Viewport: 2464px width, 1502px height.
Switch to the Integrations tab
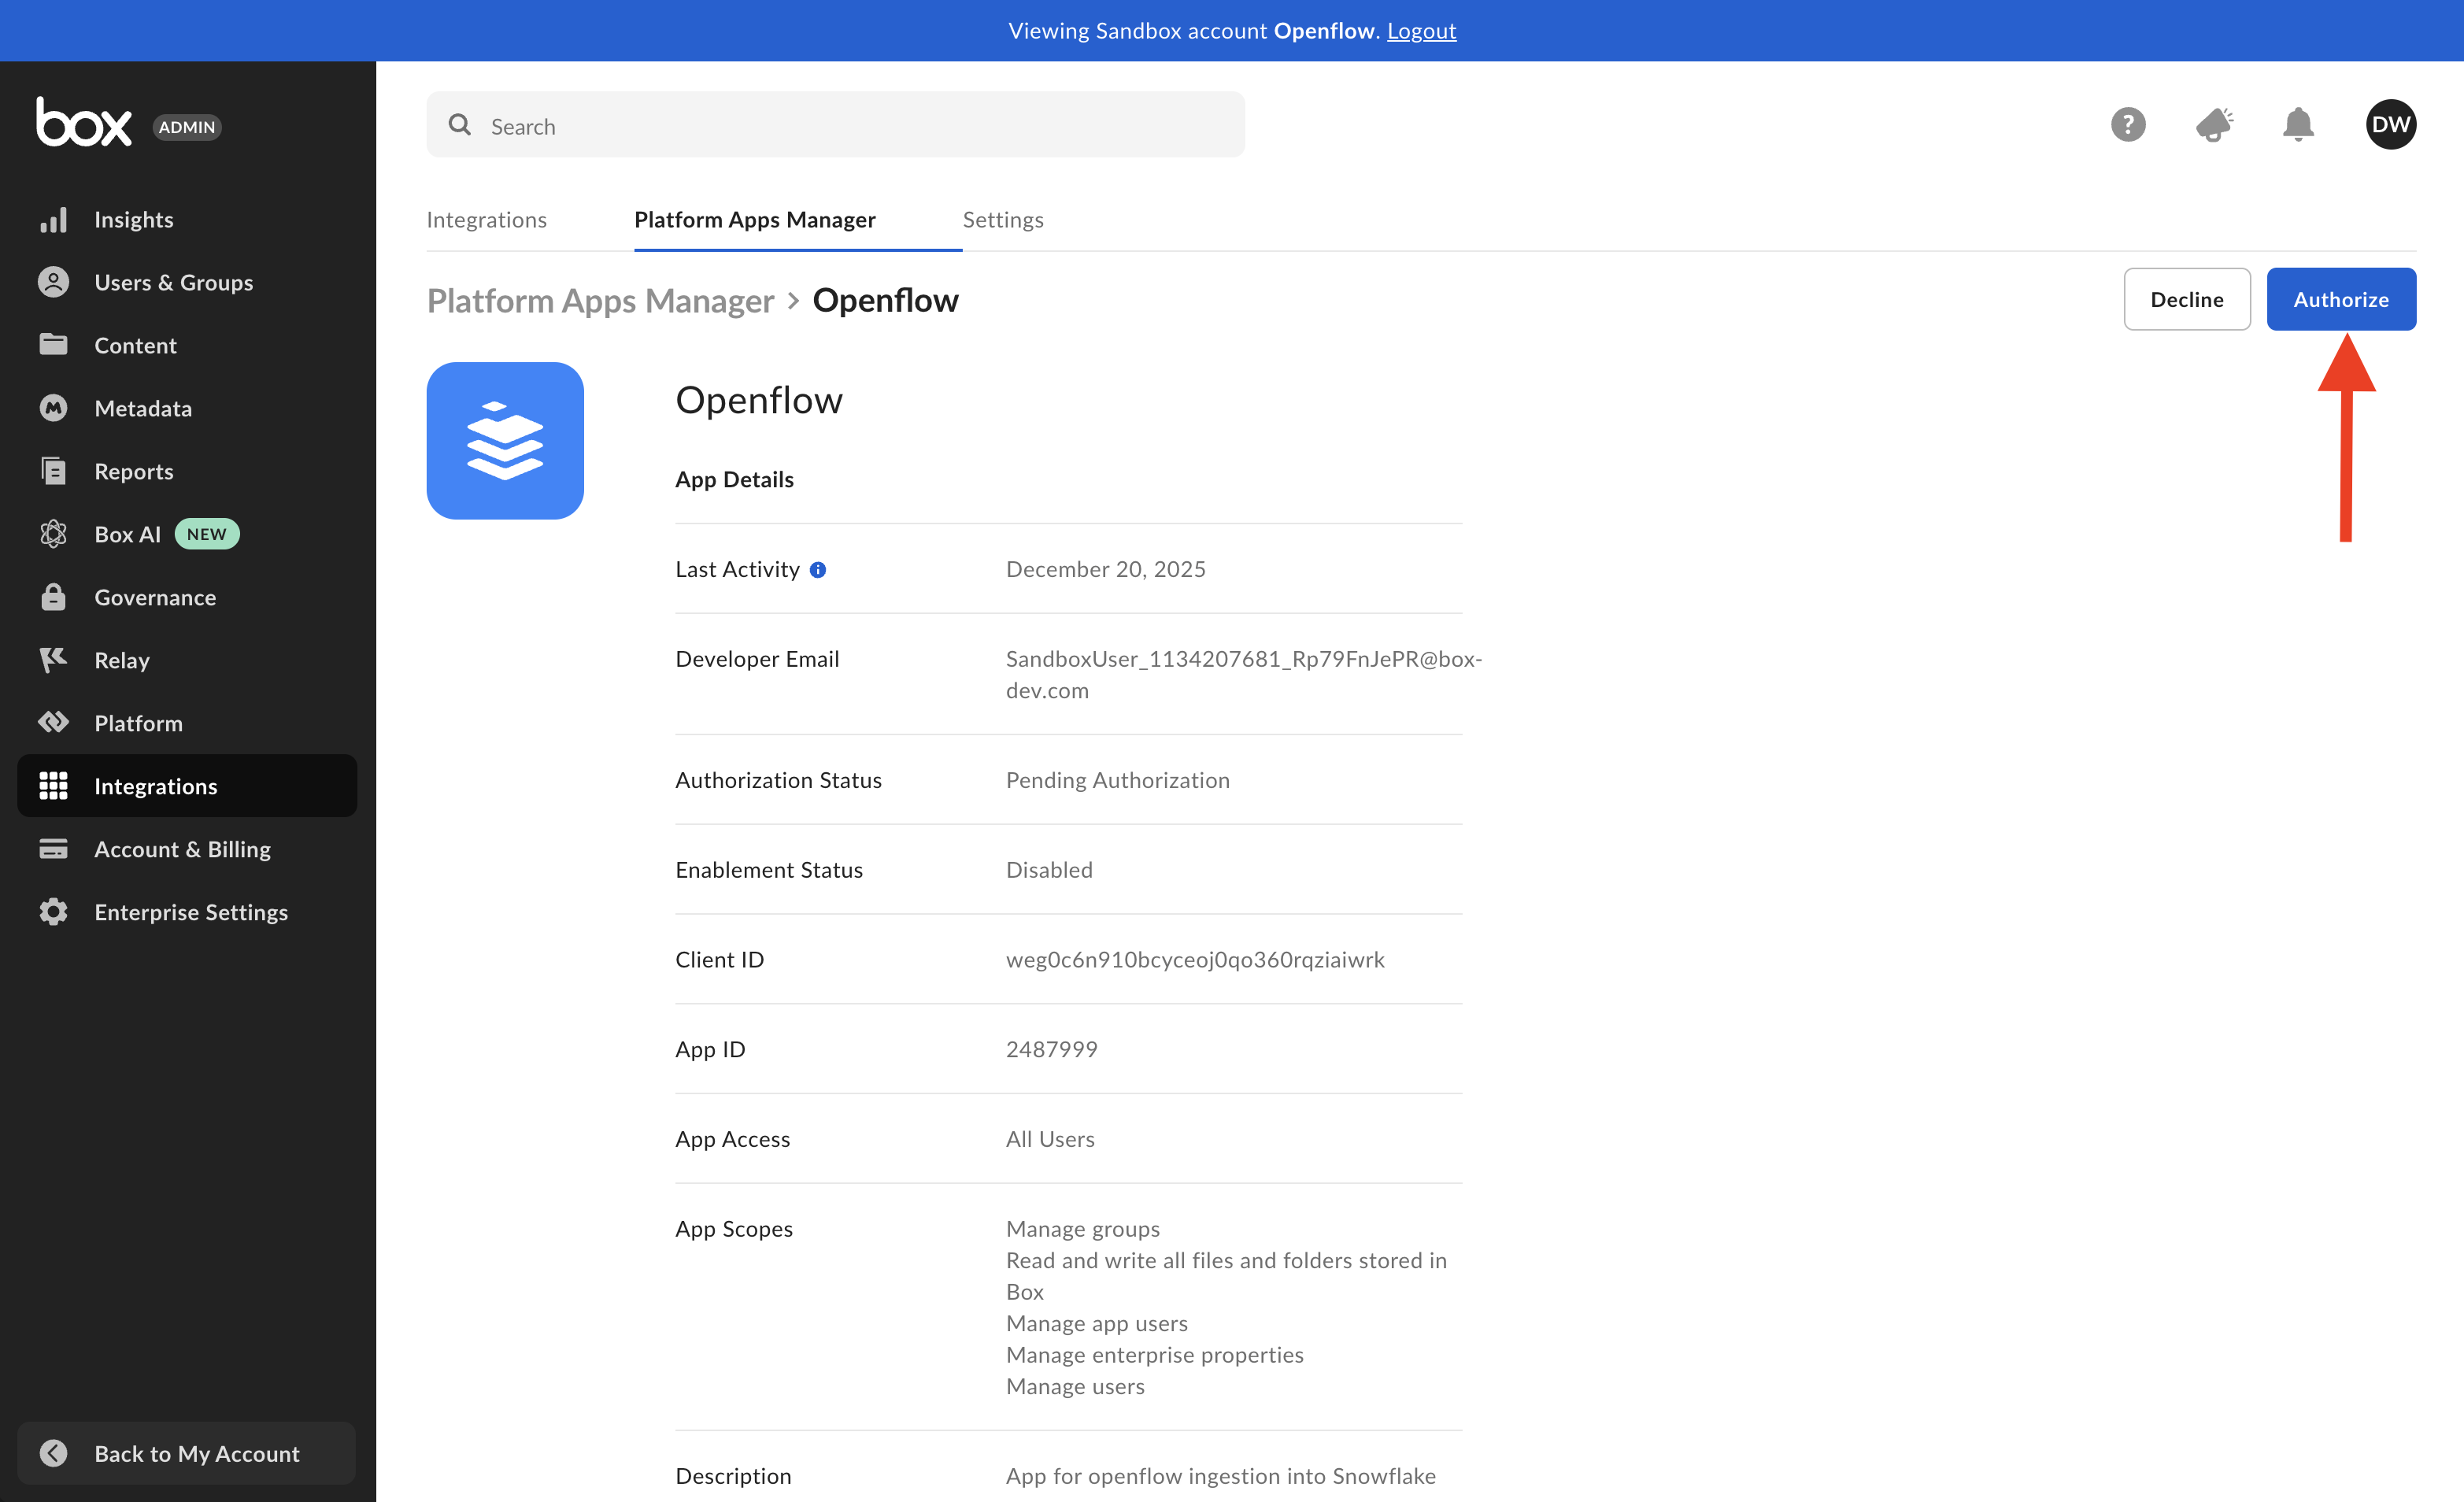point(486,219)
